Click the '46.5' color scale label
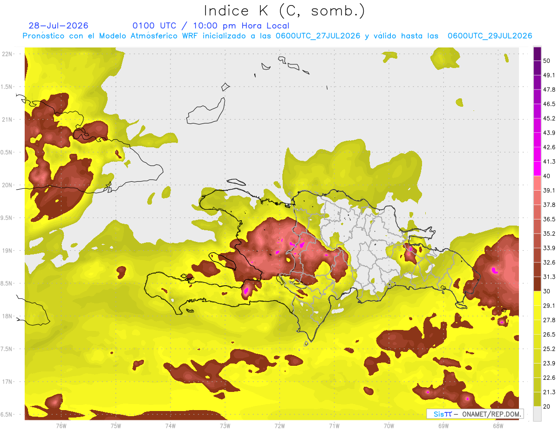559x432 pixels. coord(549,104)
